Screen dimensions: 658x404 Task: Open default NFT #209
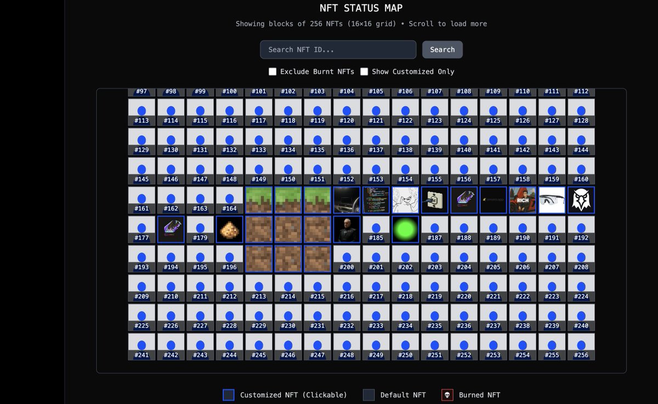[x=141, y=288]
